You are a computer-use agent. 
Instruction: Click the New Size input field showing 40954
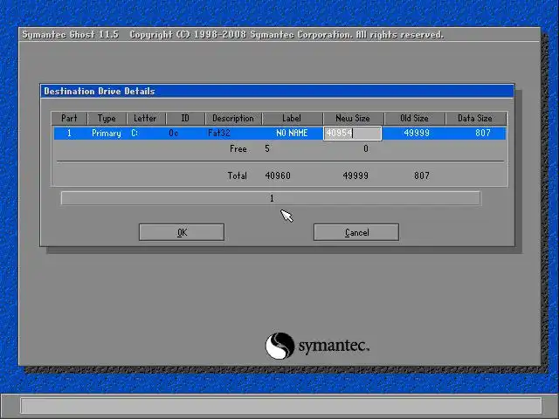[352, 134]
